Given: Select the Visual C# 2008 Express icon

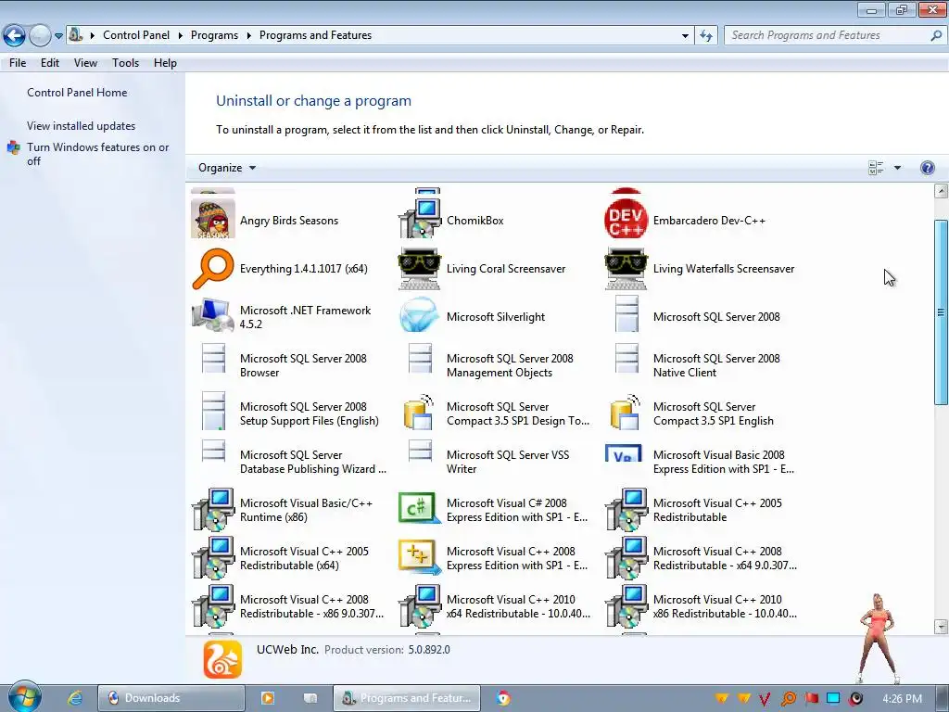Looking at the screenshot, I should [x=419, y=509].
